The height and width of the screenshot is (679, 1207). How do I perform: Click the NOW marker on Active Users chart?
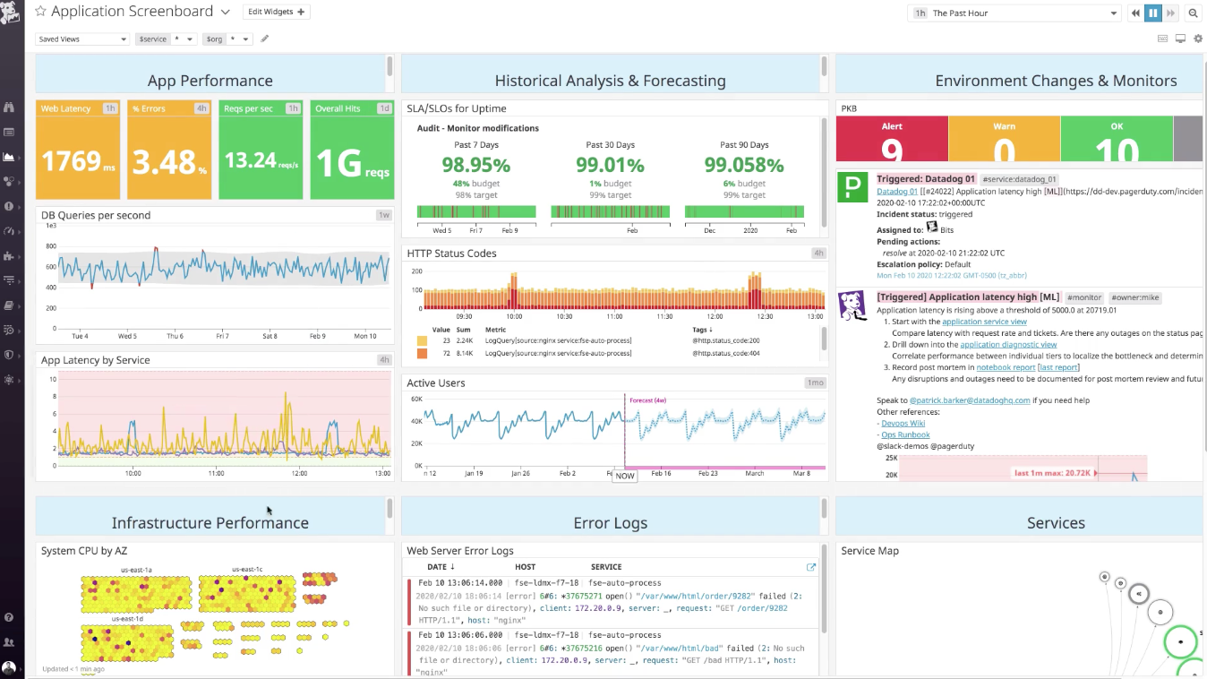(x=624, y=476)
